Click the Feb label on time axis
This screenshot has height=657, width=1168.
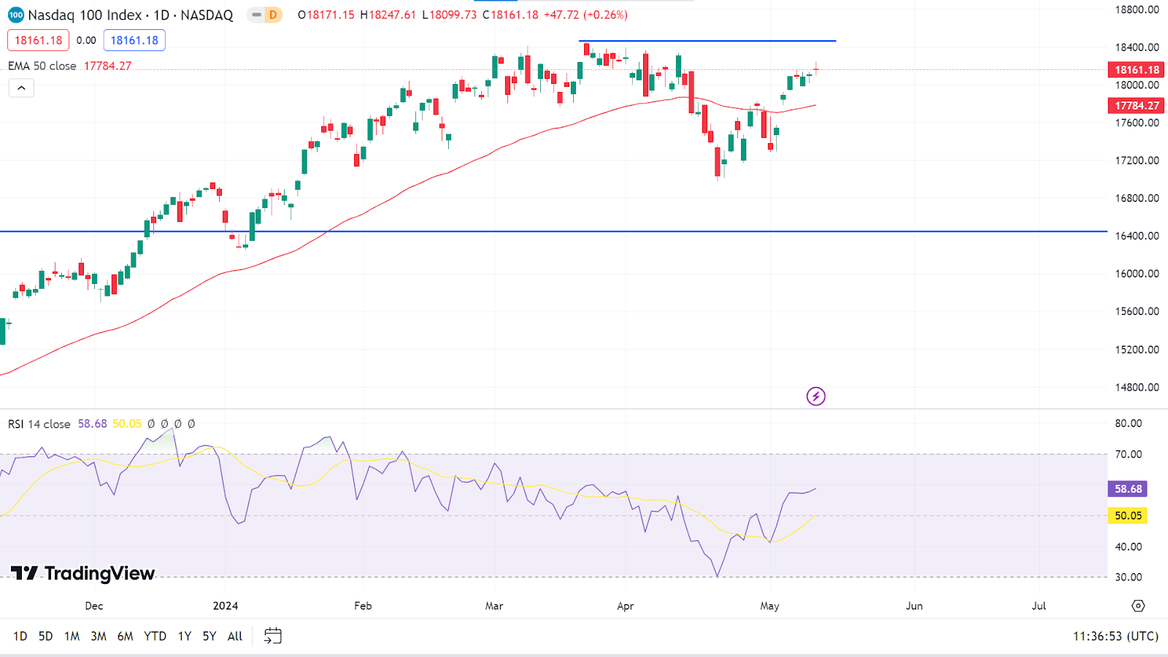pos(363,606)
